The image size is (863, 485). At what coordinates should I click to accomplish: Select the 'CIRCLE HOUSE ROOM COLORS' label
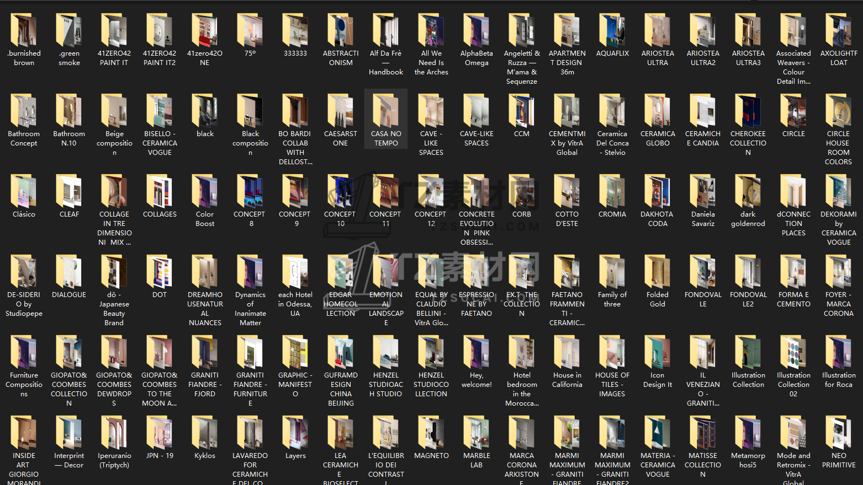839,148
